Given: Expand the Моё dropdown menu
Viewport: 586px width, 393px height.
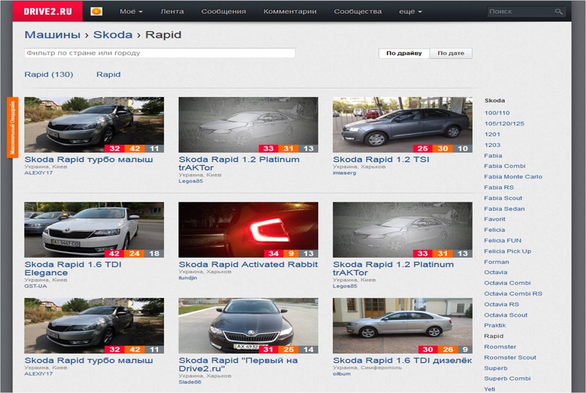Looking at the screenshot, I should pos(131,12).
